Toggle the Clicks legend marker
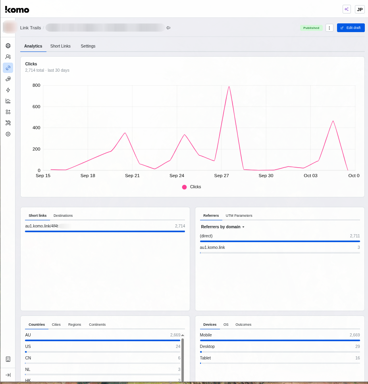This screenshot has width=368, height=384. (184, 187)
